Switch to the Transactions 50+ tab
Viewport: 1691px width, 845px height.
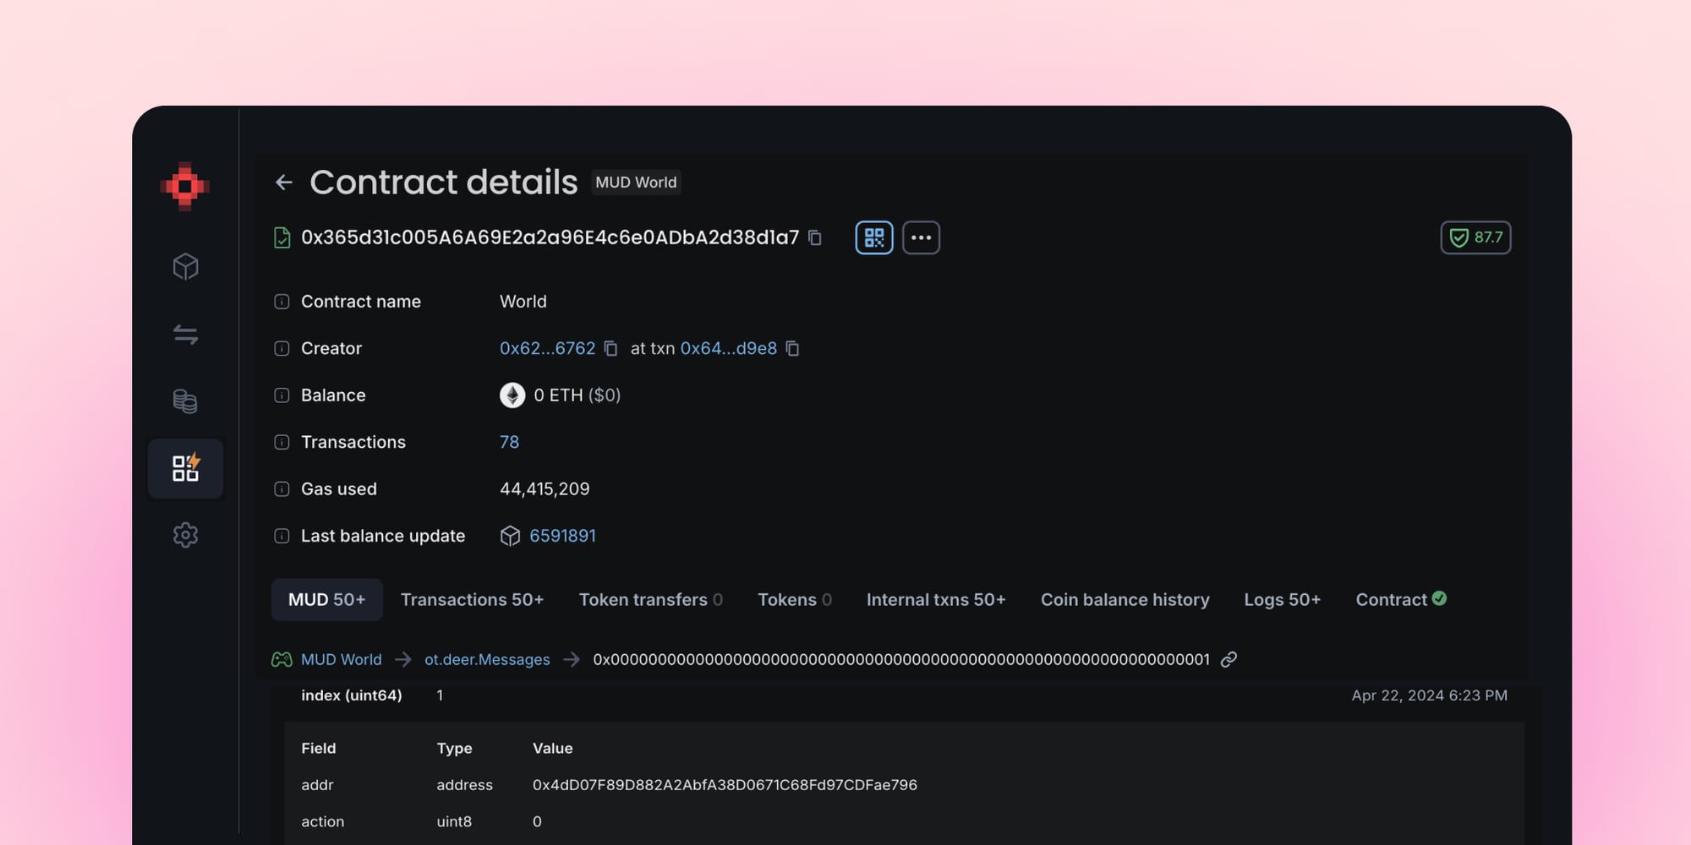pyautogui.click(x=472, y=600)
